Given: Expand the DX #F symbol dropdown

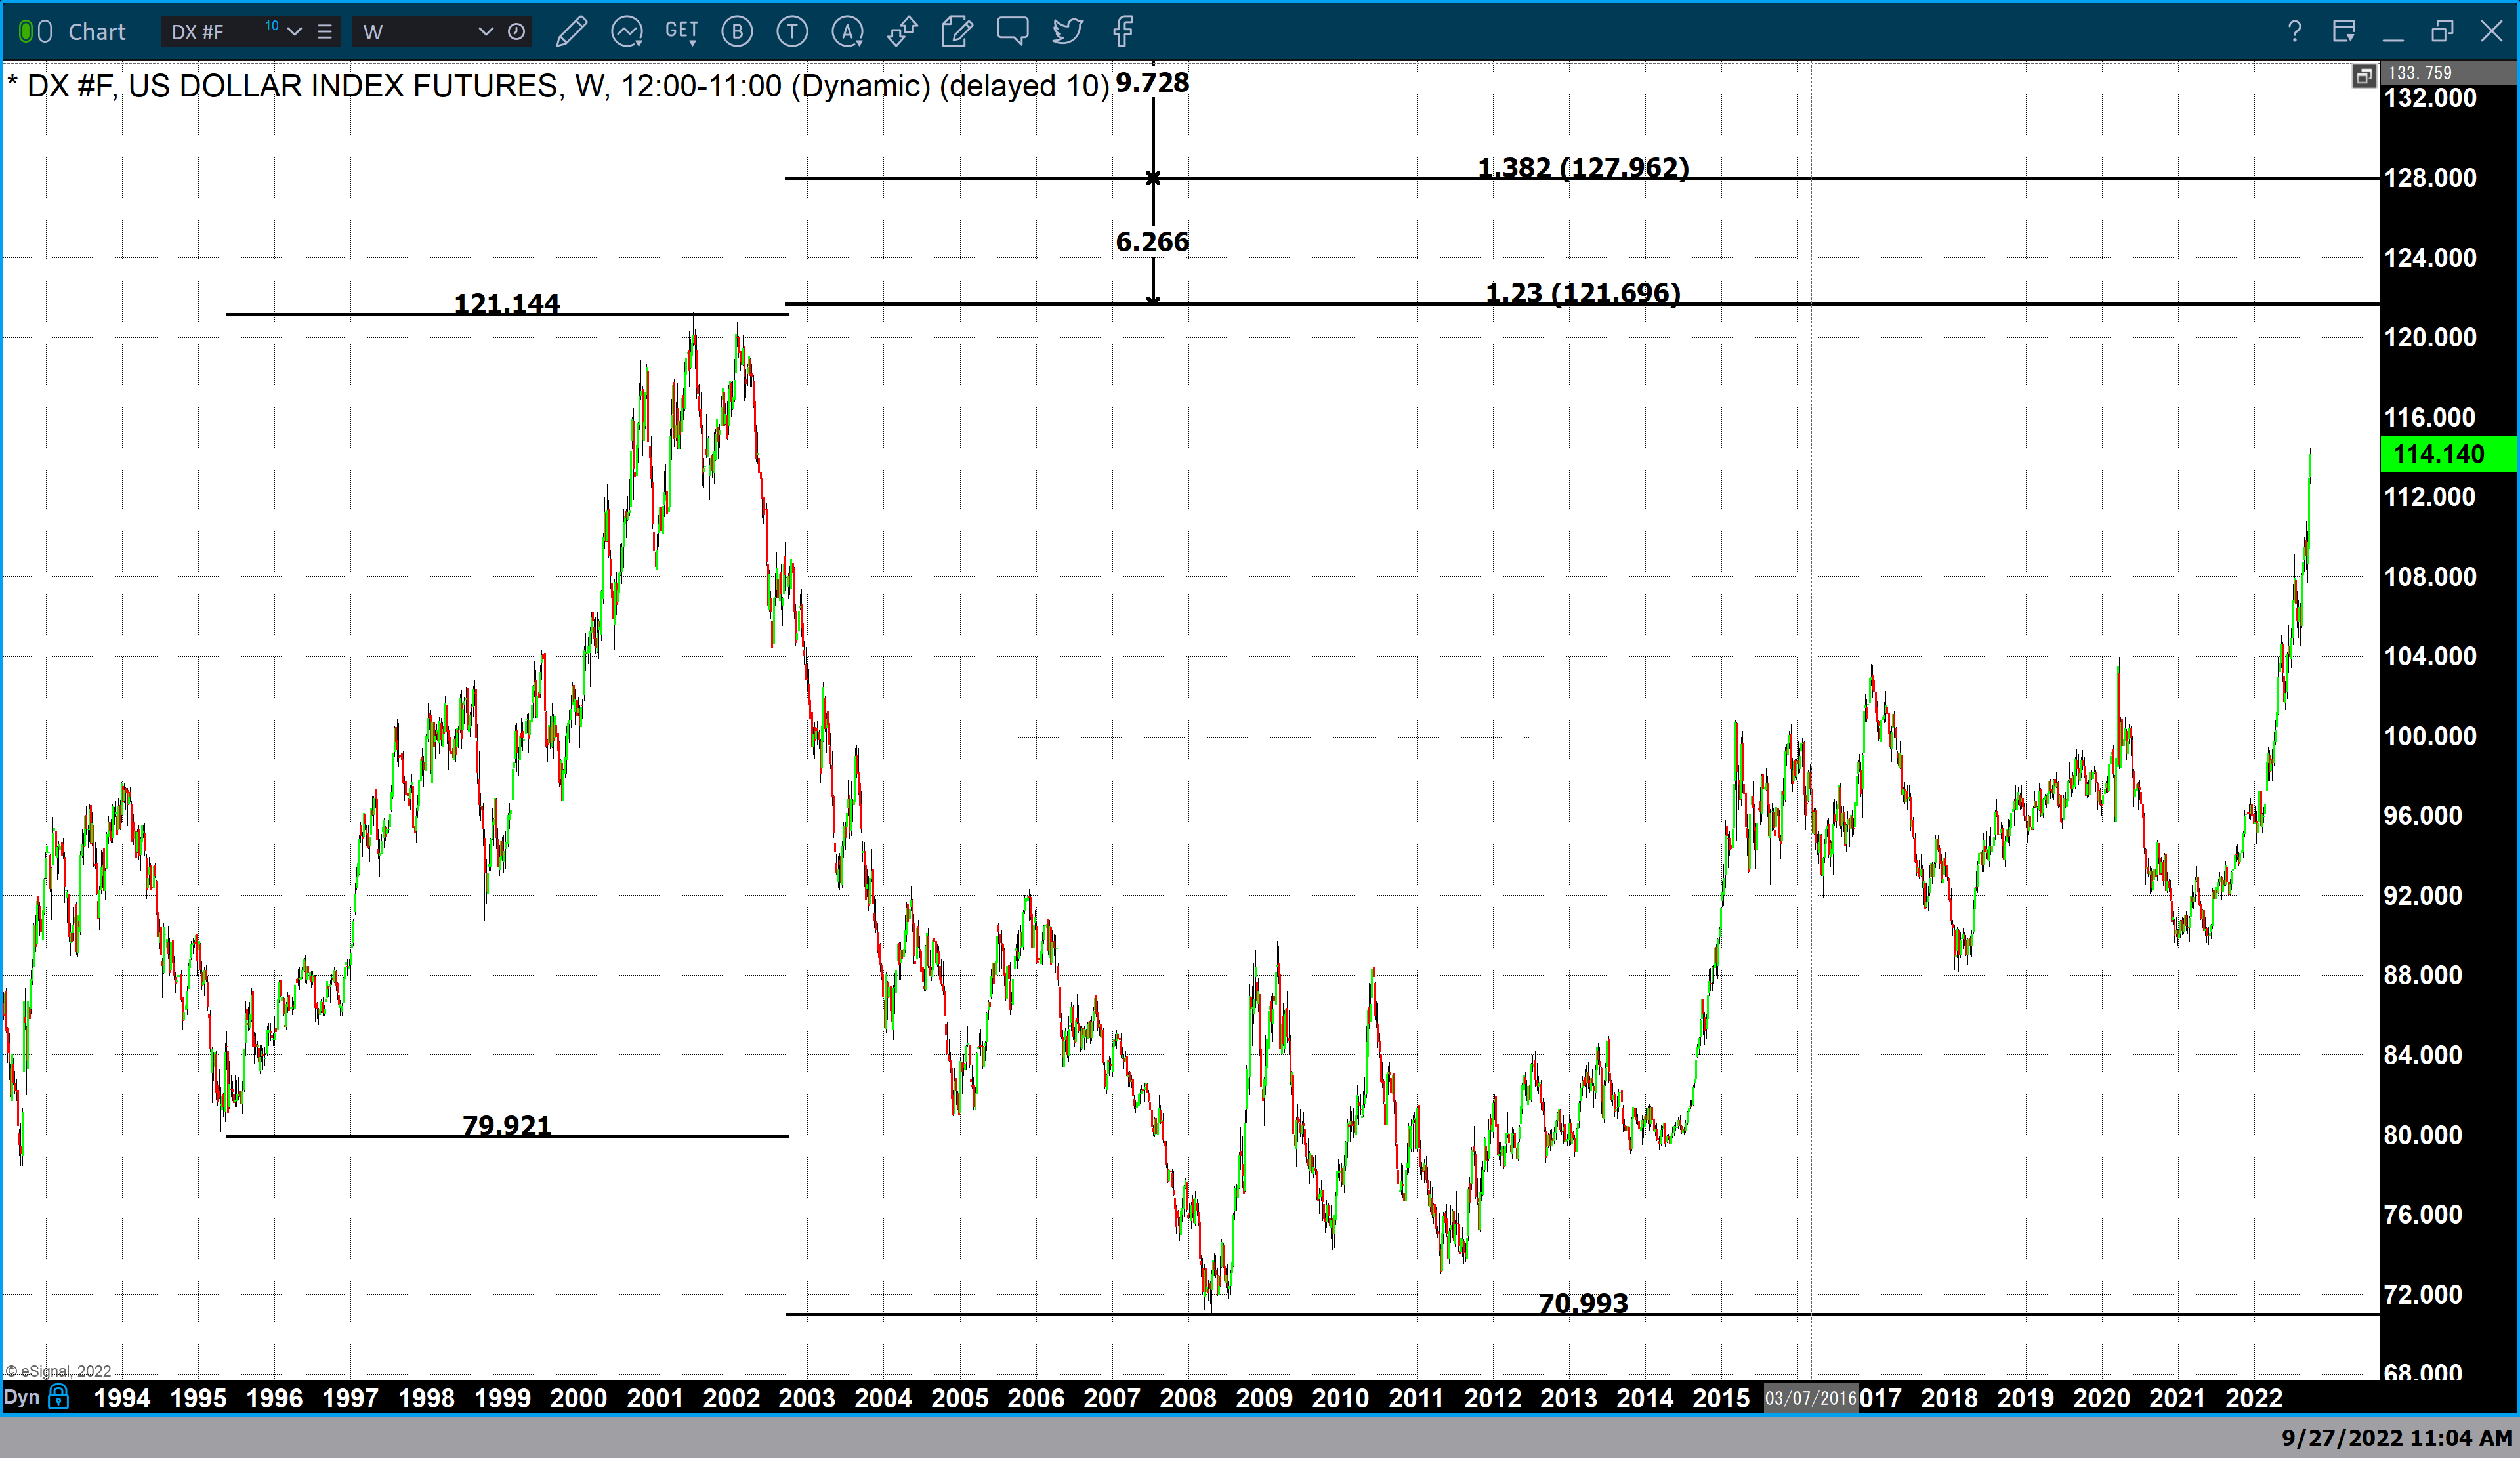Looking at the screenshot, I should click(x=294, y=32).
